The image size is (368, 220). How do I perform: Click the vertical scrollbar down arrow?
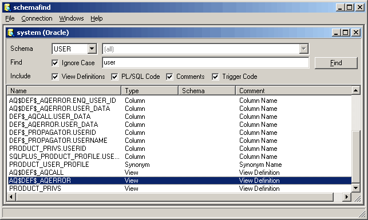pyautogui.click(x=356, y=188)
